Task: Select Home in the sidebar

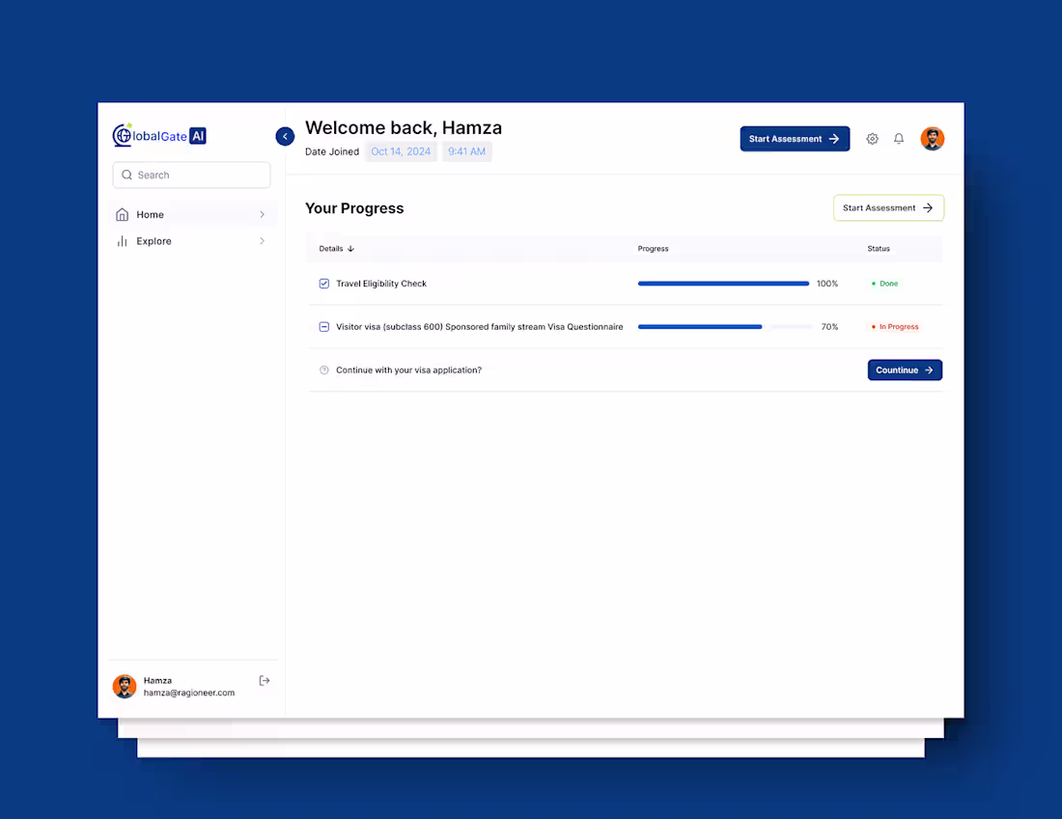Action: coord(150,214)
